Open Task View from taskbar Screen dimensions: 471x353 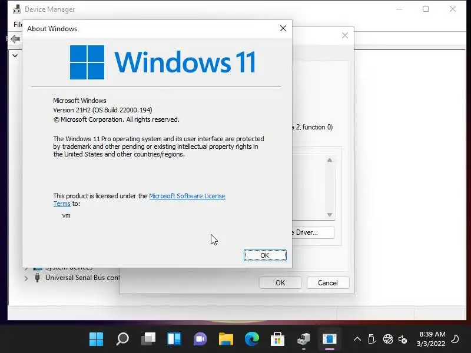pos(148,339)
